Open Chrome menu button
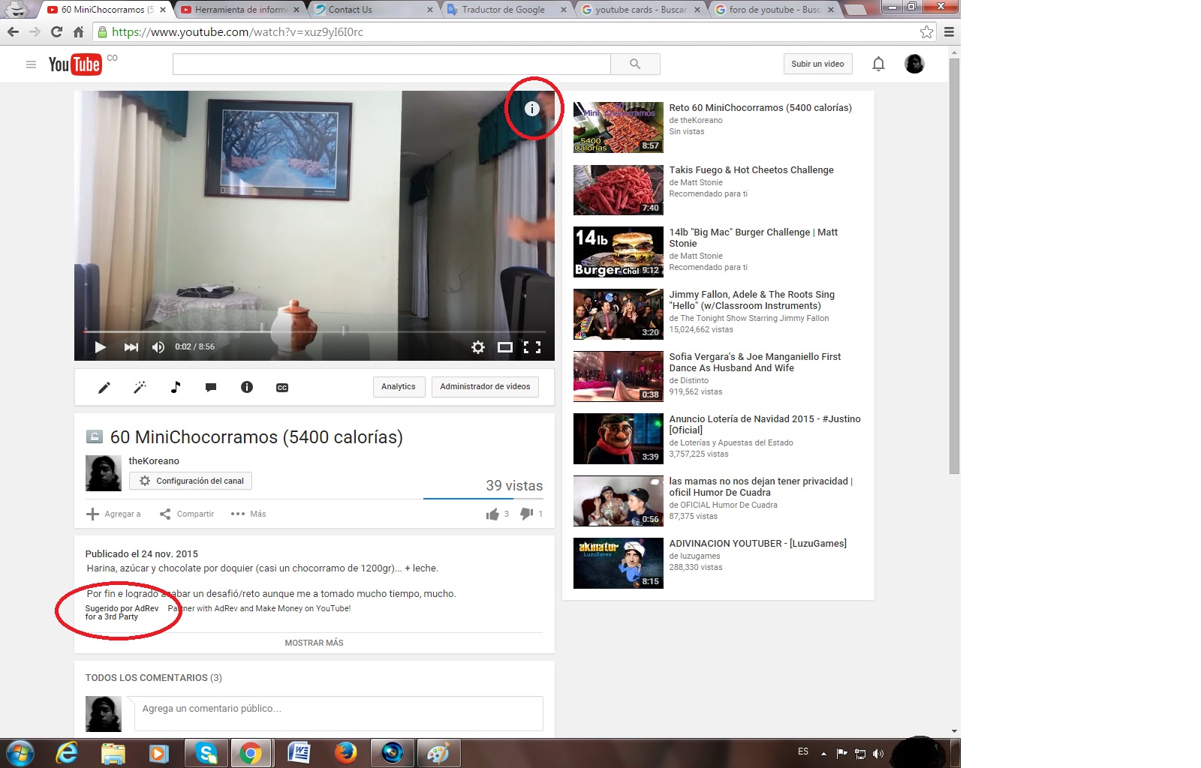 pyautogui.click(x=949, y=32)
